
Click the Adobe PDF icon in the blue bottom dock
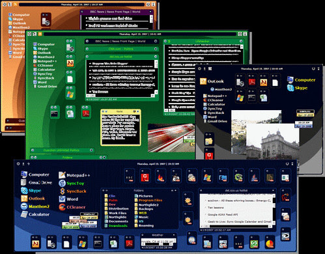(130, 244)
